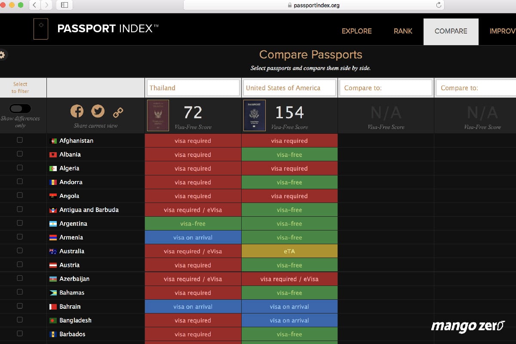Open the third column Compare to selector
Viewport: 516px width, 344px height.
point(386,88)
